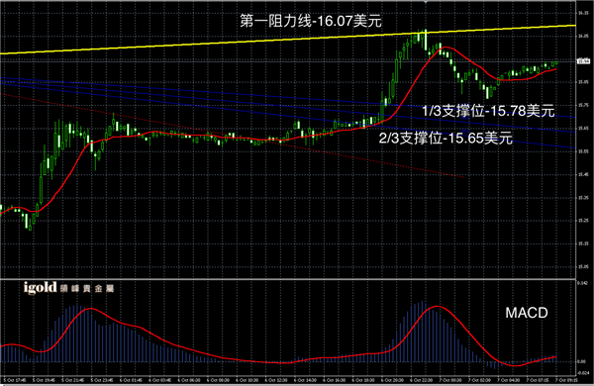The height and width of the screenshot is (386, 594).
Task: Click the 5 Oct 17:45 time axis label
Action: (15, 380)
